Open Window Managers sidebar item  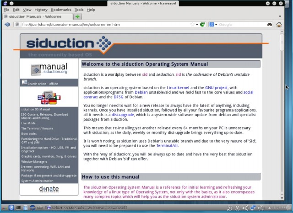[x=34, y=162]
